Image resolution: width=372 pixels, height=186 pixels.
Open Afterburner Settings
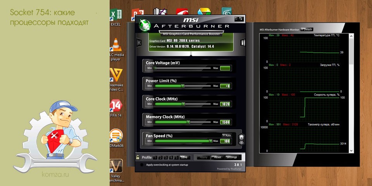[x=232, y=157]
